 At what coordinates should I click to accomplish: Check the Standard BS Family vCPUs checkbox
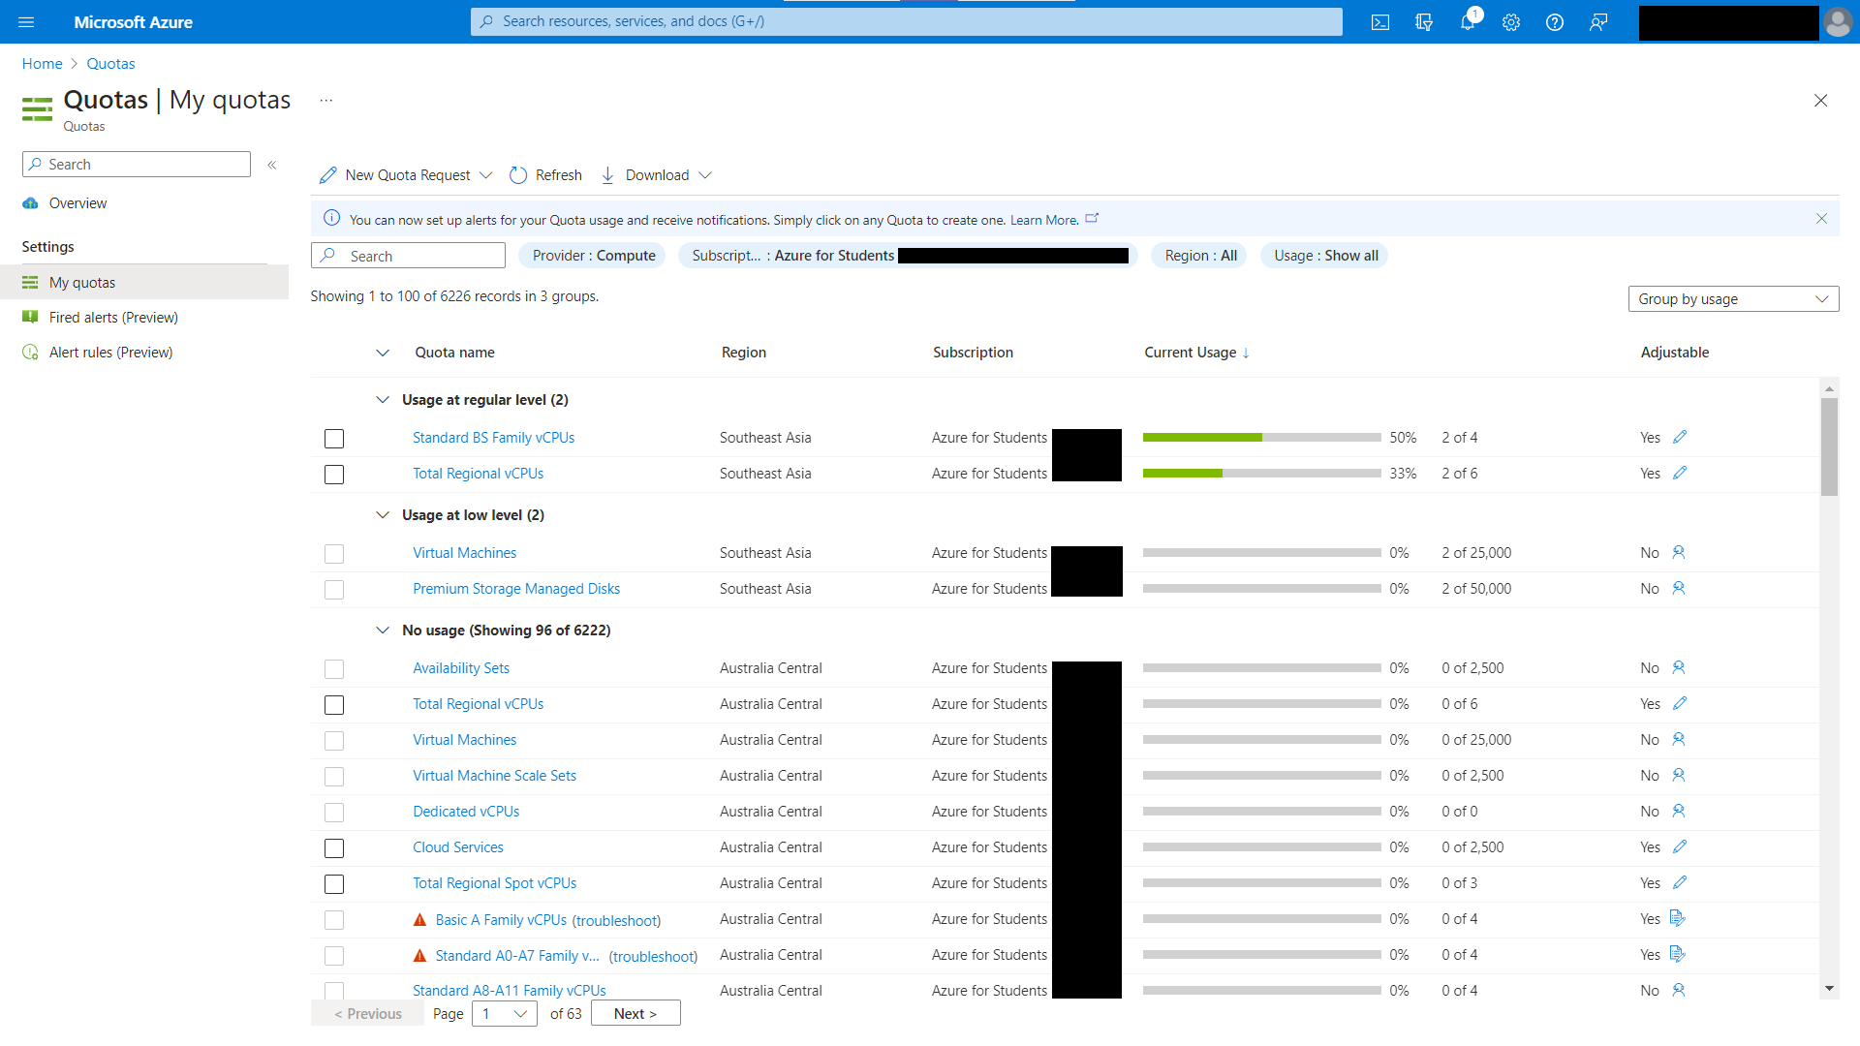point(334,439)
